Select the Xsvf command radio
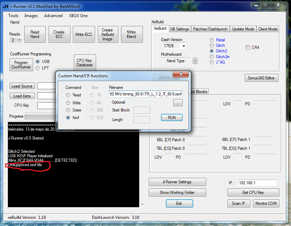291x226 pixels. click(68, 118)
